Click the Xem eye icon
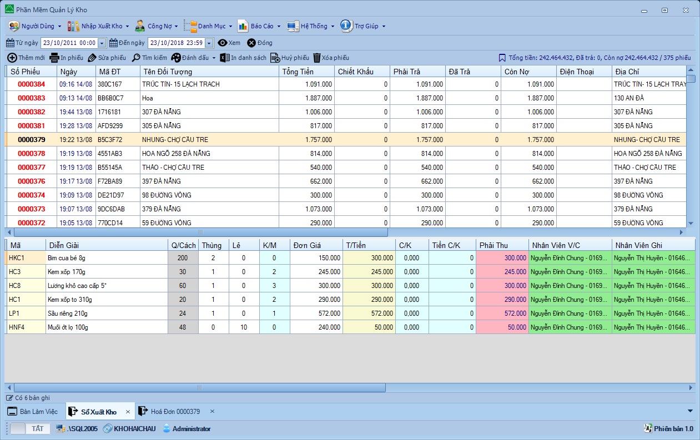The width and height of the screenshot is (700, 440). tap(223, 43)
